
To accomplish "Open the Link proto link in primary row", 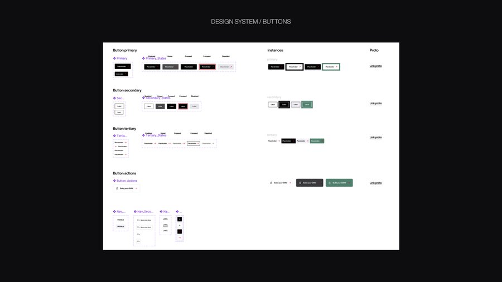I will click(375, 66).
